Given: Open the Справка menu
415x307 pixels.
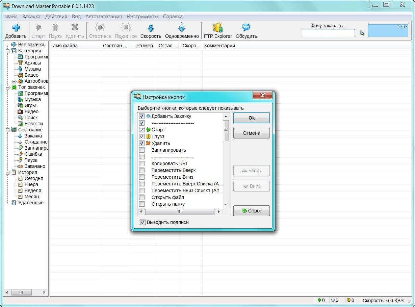Looking at the screenshot, I should [173, 16].
